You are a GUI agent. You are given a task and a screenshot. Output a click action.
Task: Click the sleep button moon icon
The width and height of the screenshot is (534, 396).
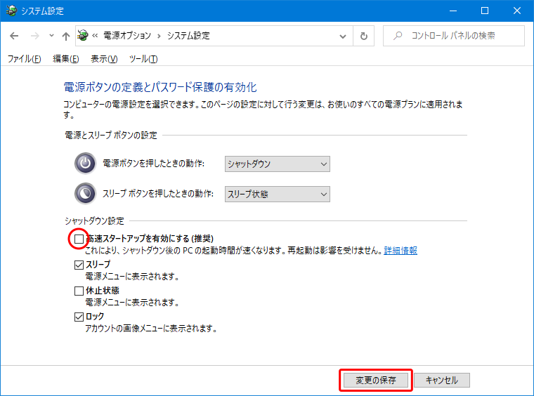pos(85,193)
